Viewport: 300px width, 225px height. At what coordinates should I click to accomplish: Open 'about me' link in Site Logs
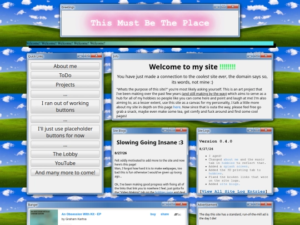(231, 159)
